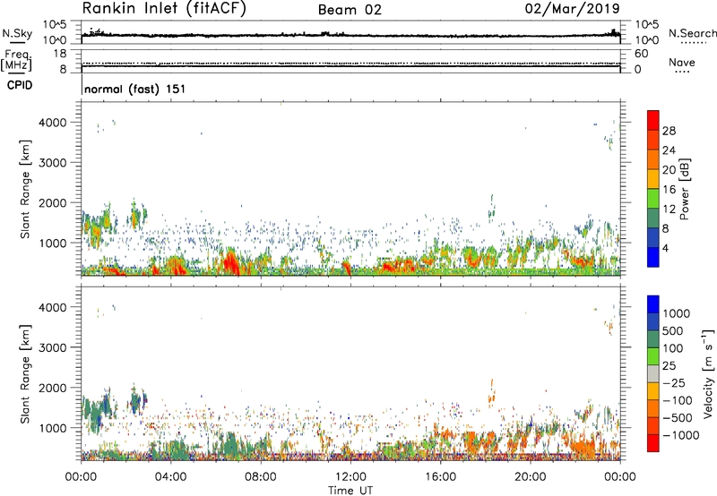This screenshot has width=717, height=496.
Task: Click the dotted line sample under Nave
Action: 682,72
